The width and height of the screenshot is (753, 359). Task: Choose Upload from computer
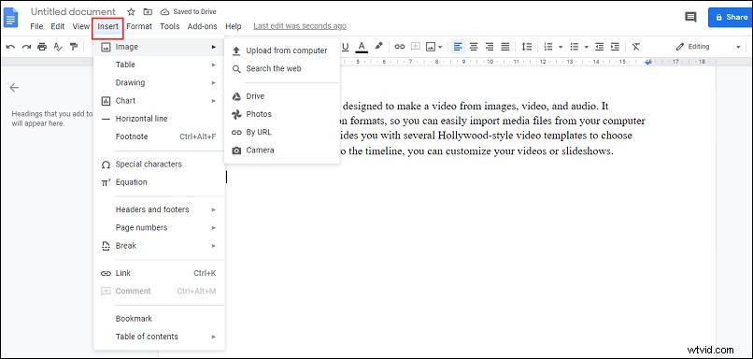282,50
